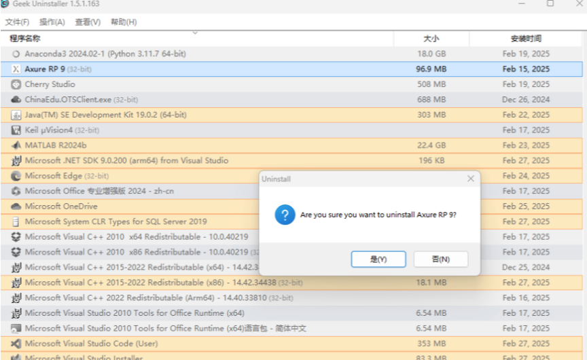
Task: Select Microsoft Visual Studio Code (User) entry
Action: click(x=91, y=344)
